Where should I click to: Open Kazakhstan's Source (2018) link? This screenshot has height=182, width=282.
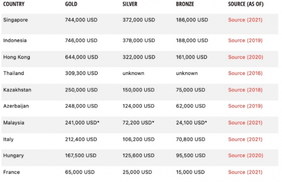click(245, 90)
